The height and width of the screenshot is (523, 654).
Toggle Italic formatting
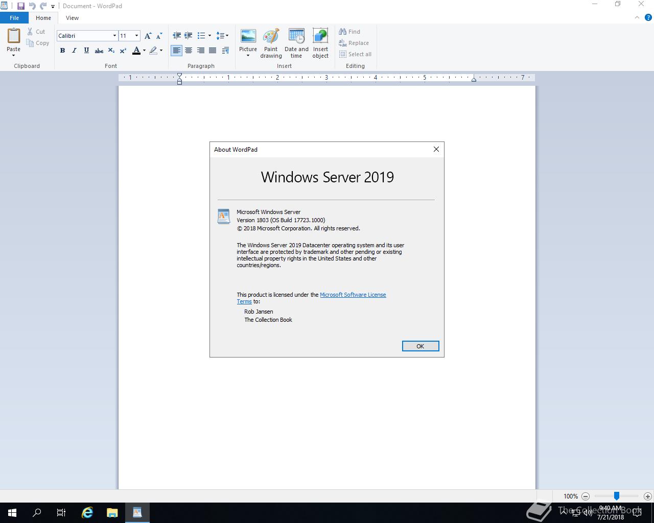click(x=74, y=51)
